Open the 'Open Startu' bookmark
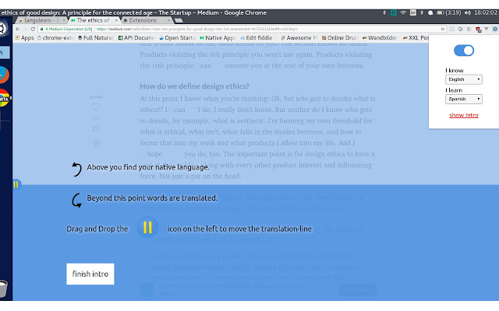The height and width of the screenshot is (311, 499). (x=177, y=38)
